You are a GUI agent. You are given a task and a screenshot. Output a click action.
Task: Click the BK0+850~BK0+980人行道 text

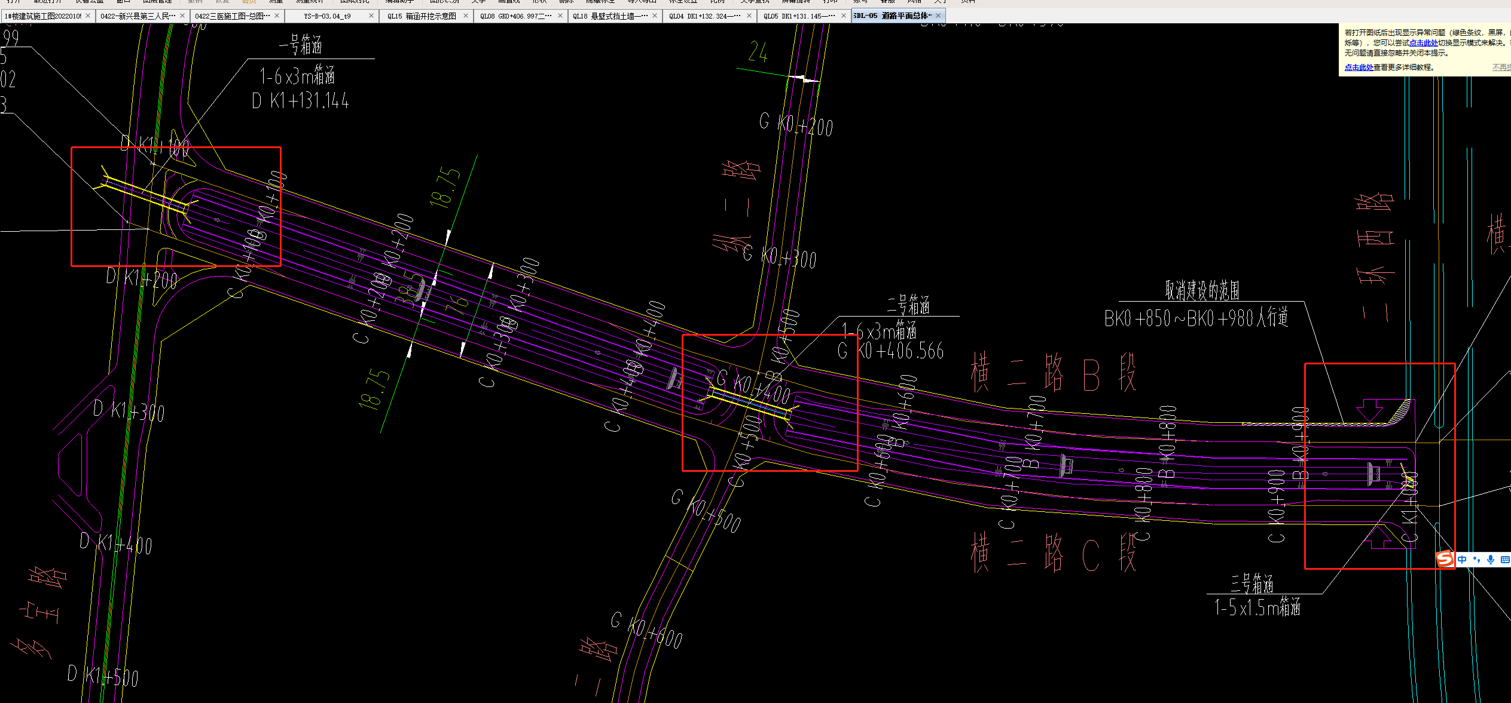pos(1196,318)
